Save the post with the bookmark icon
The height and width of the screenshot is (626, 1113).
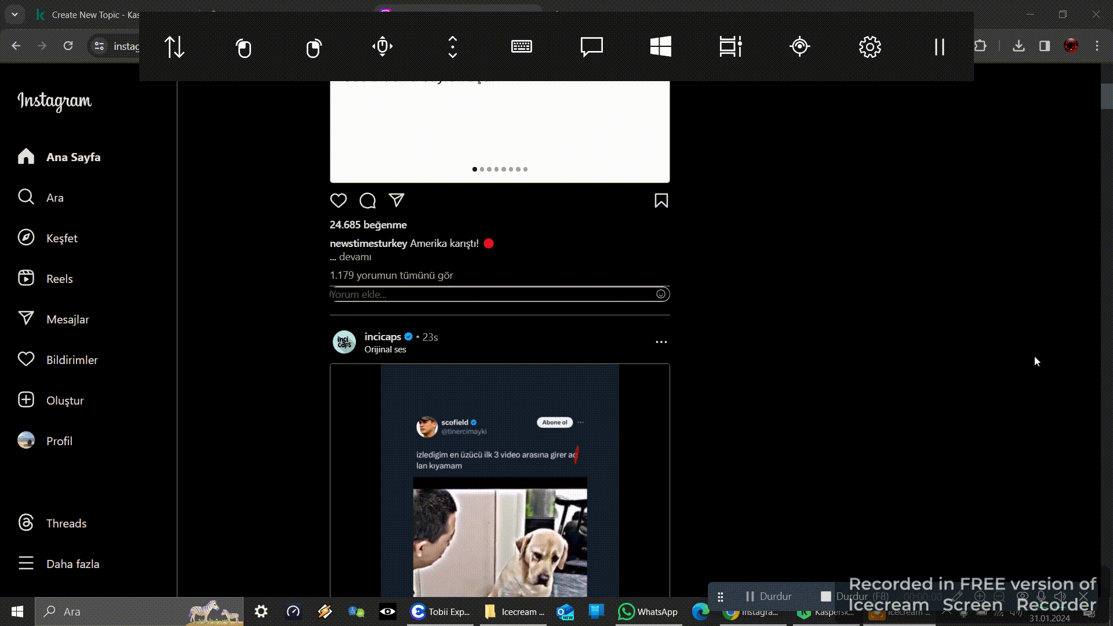click(661, 201)
